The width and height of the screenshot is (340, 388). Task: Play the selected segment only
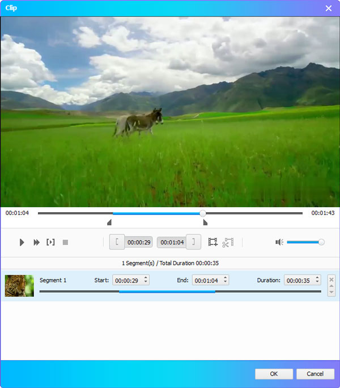point(50,242)
